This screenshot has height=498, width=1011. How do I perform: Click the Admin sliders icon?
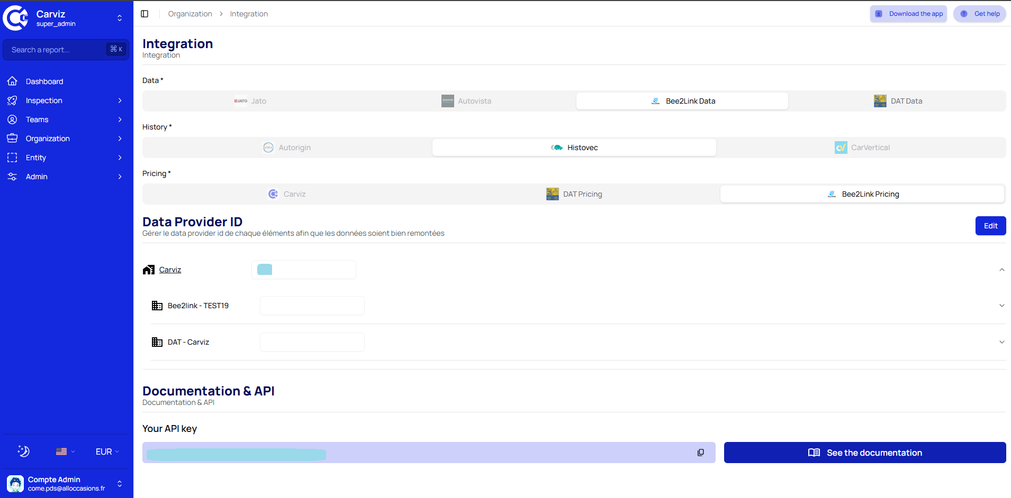[x=12, y=177]
